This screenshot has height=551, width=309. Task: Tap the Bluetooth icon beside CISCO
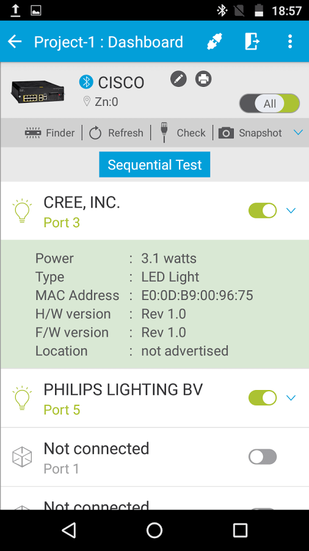click(86, 82)
